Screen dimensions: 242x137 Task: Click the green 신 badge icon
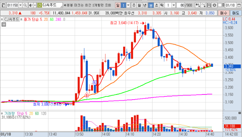(39, 5)
